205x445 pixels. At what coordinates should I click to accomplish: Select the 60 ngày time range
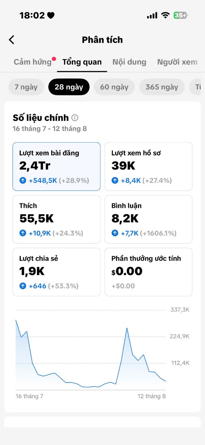pyautogui.click(x=114, y=87)
